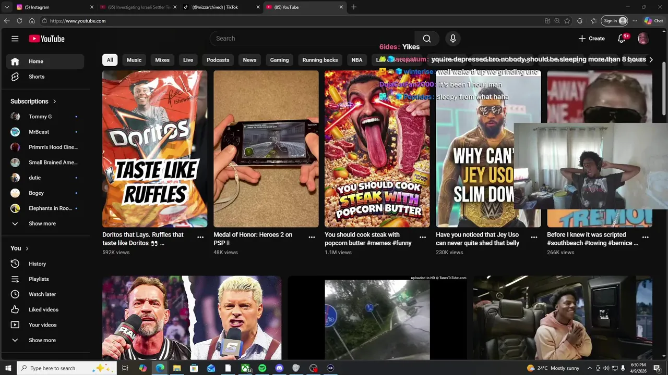The image size is (668, 375).
Task: Open the YouTube account avatar menu
Action: pyautogui.click(x=643, y=39)
